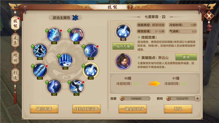This screenshot has width=219, height=123.
Task: Switch to the 修炼 lantern tab
Action: (x=15, y=58)
